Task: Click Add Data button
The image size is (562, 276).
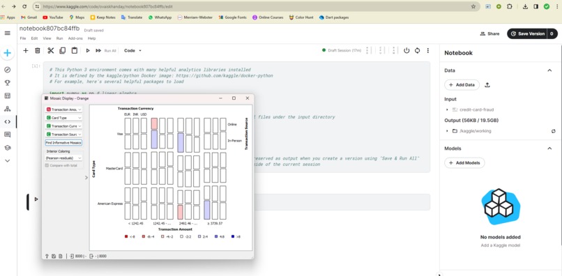Action: [462, 85]
